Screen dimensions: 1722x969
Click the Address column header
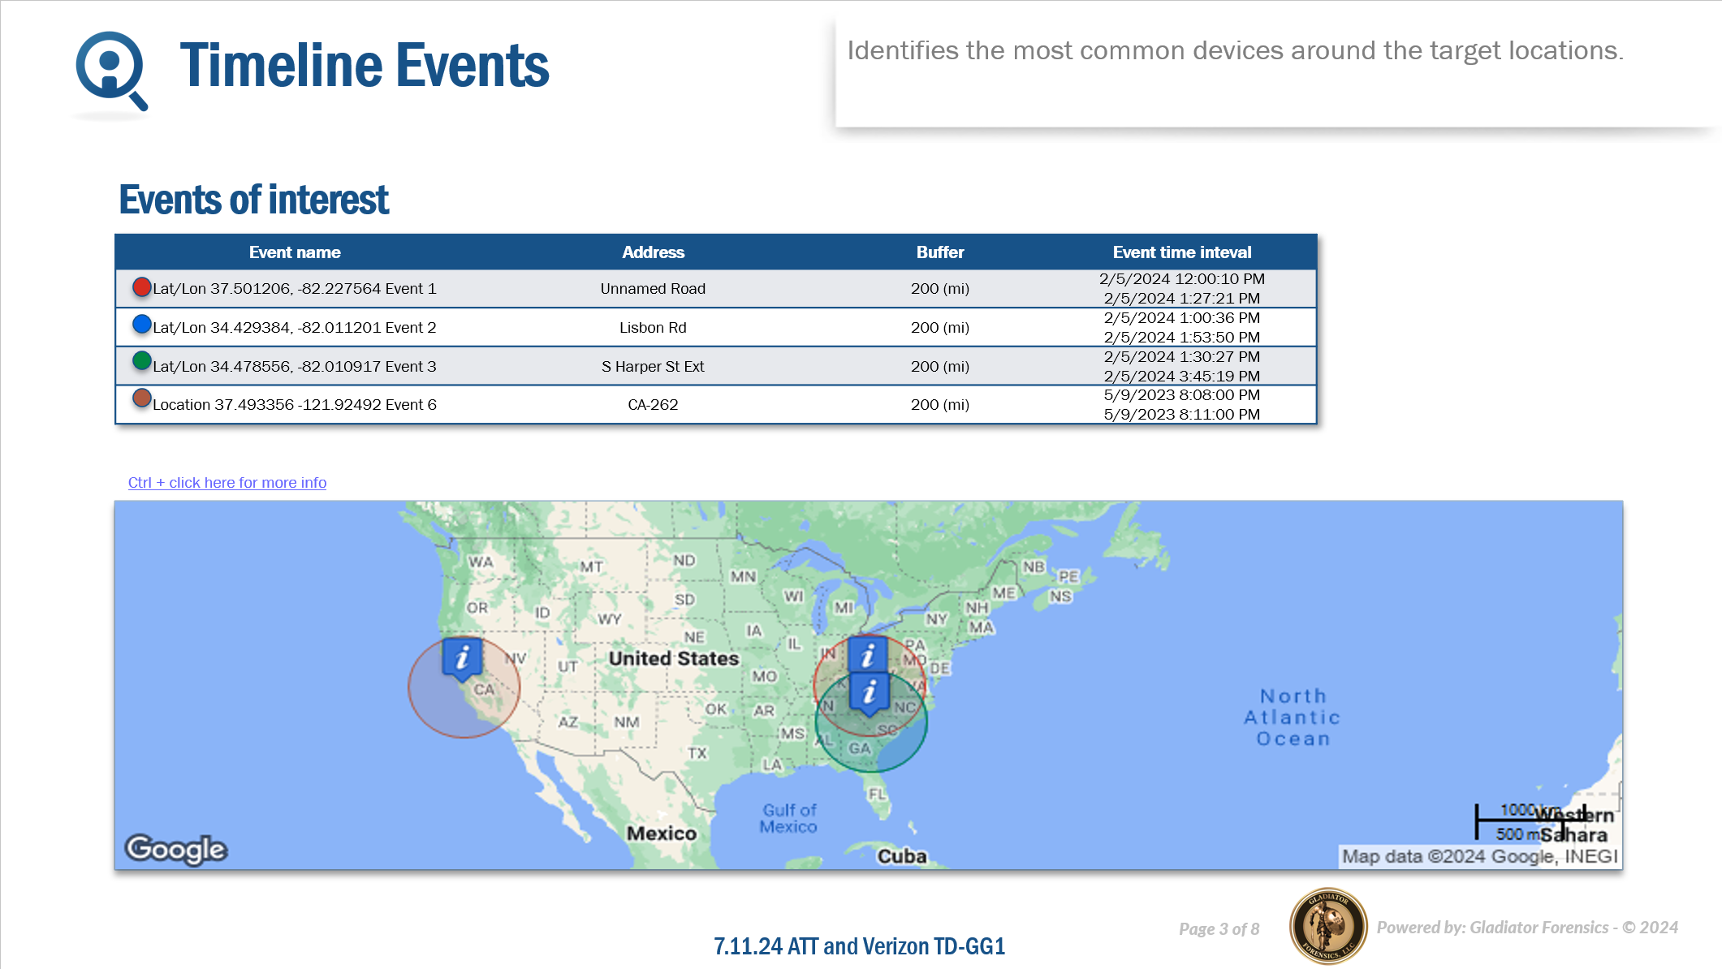click(x=653, y=252)
